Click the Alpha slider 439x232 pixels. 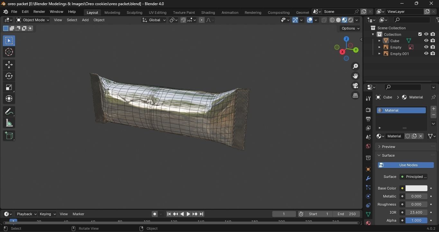(416, 220)
